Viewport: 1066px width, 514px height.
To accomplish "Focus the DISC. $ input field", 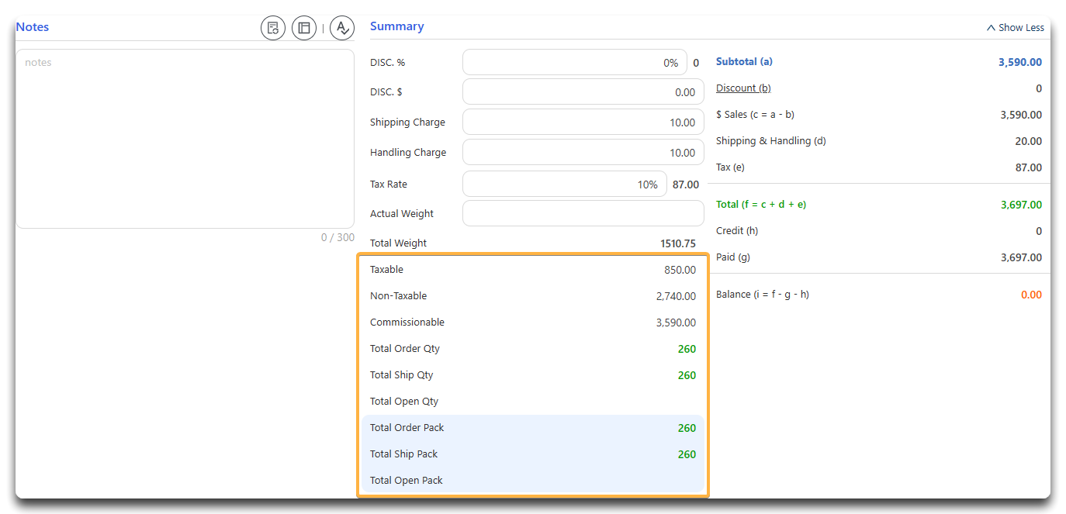I will (x=583, y=91).
